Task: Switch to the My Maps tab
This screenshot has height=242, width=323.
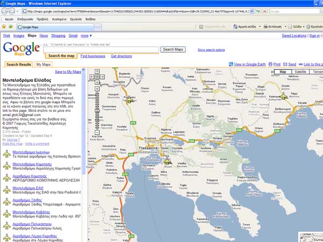Action: pyautogui.click(x=43, y=65)
